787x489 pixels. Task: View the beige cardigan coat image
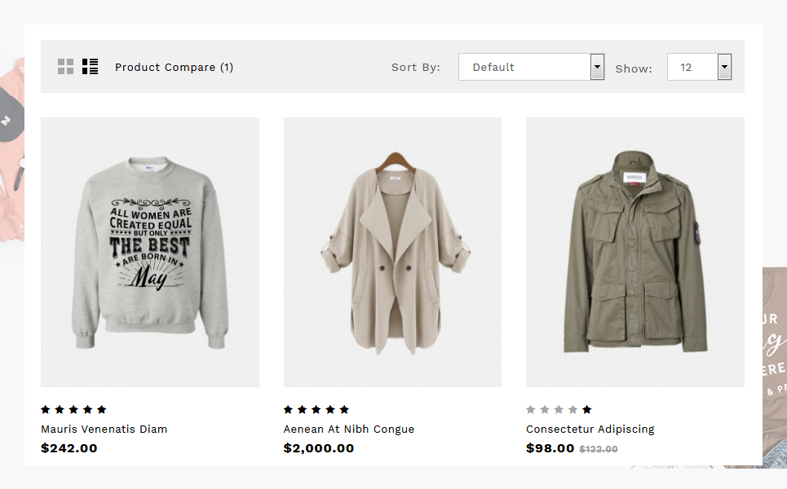(x=392, y=252)
